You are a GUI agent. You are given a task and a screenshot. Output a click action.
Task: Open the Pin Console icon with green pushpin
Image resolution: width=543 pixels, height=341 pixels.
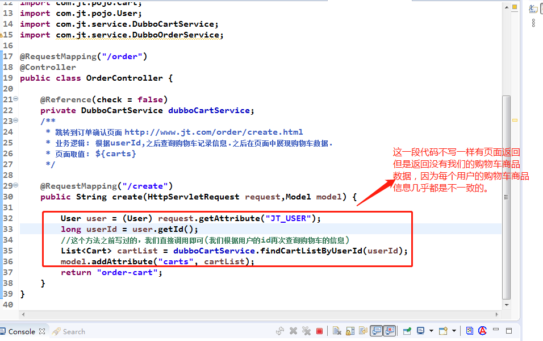coord(407,331)
